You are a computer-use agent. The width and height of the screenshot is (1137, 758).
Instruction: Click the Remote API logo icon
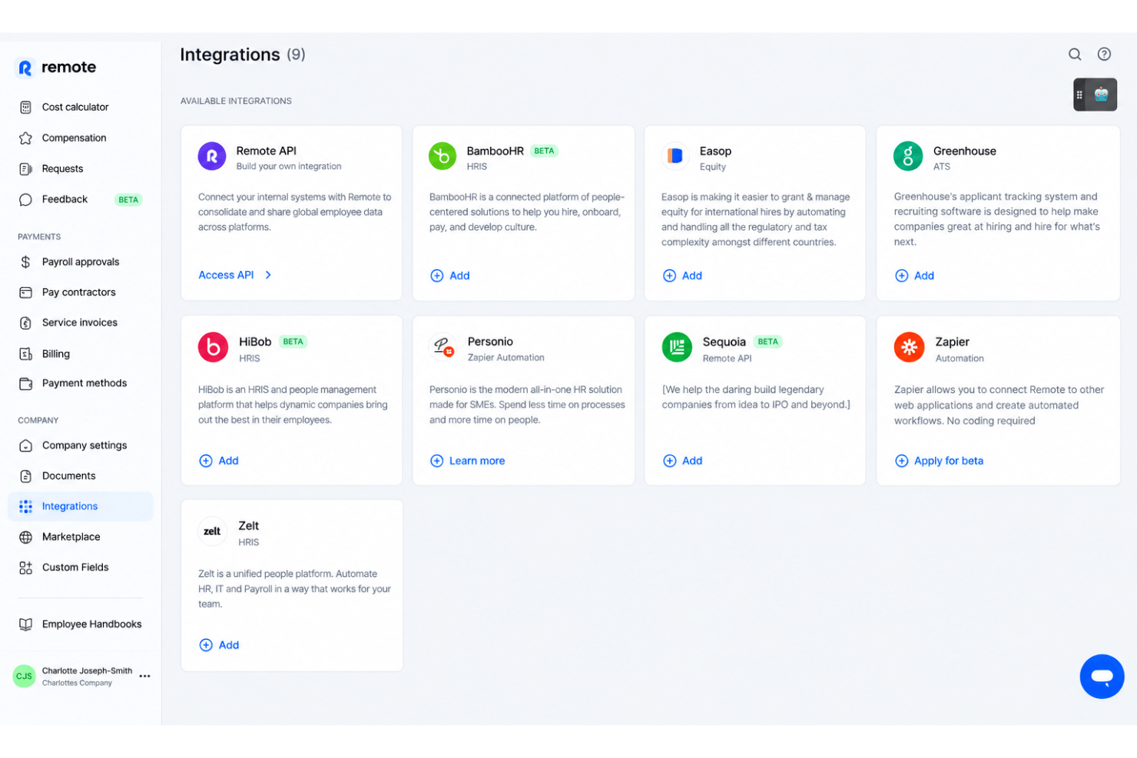pos(212,157)
